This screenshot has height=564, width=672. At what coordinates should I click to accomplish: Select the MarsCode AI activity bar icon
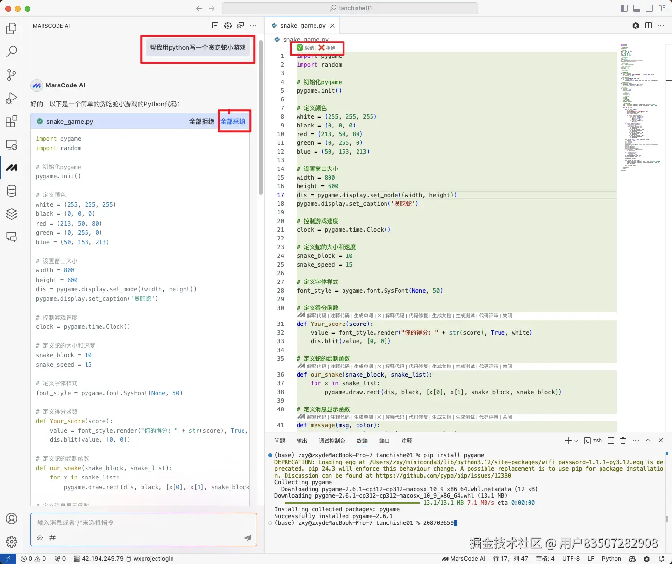[x=12, y=168]
